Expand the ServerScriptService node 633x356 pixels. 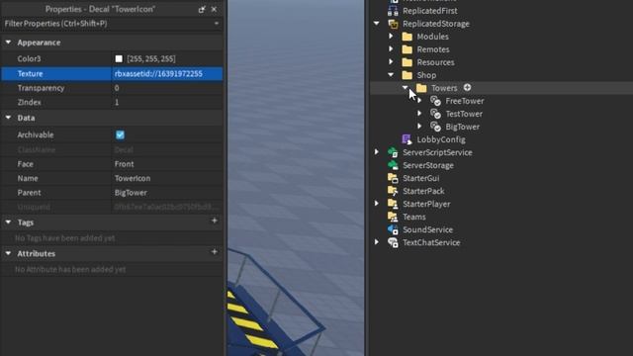click(x=377, y=152)
